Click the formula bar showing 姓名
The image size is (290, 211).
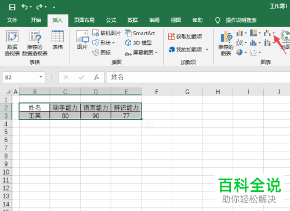coord(198,77)
